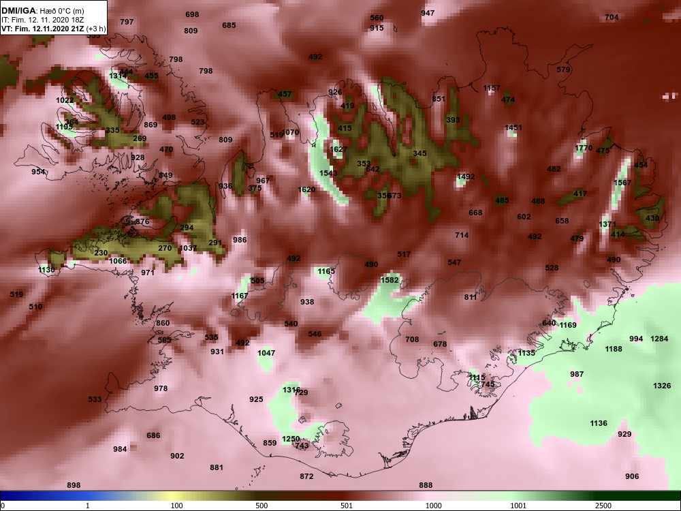Click the height value 1770
The width and height of the screenshot is (681, 511).
584,148
